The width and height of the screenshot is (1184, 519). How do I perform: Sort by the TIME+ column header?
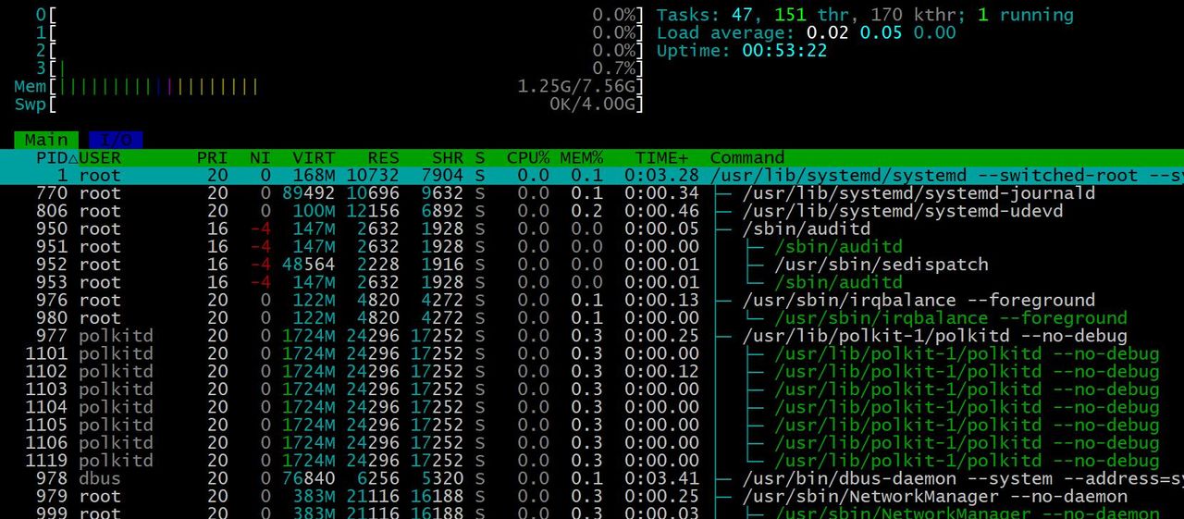click(x=661, y=157)
